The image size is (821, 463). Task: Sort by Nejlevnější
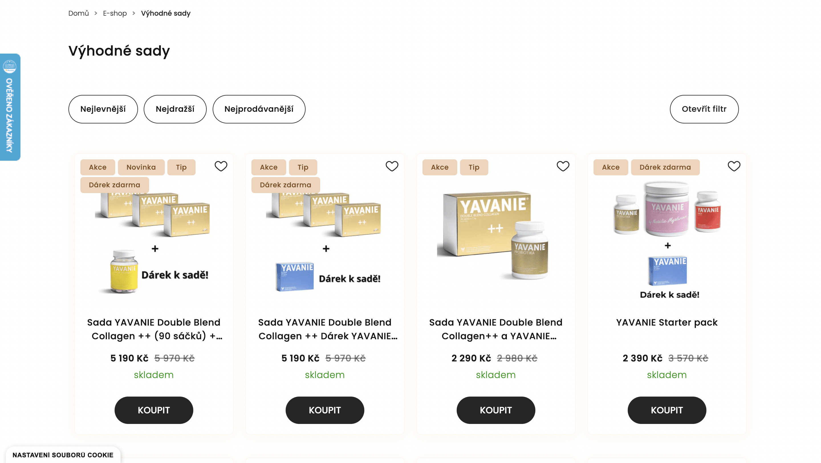pyautogui.click(x=103, y=109)
